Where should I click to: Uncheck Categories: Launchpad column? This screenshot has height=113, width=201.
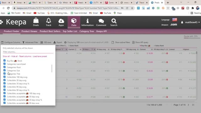pos(4,64)
